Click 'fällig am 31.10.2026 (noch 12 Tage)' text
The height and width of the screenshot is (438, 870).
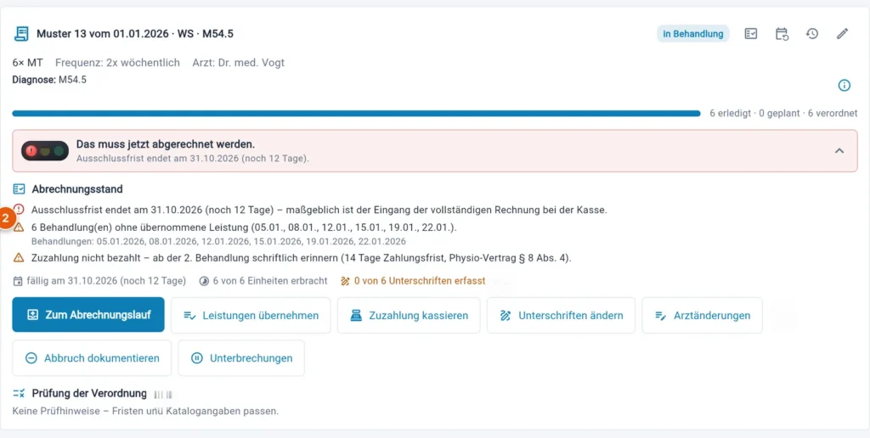106,281
